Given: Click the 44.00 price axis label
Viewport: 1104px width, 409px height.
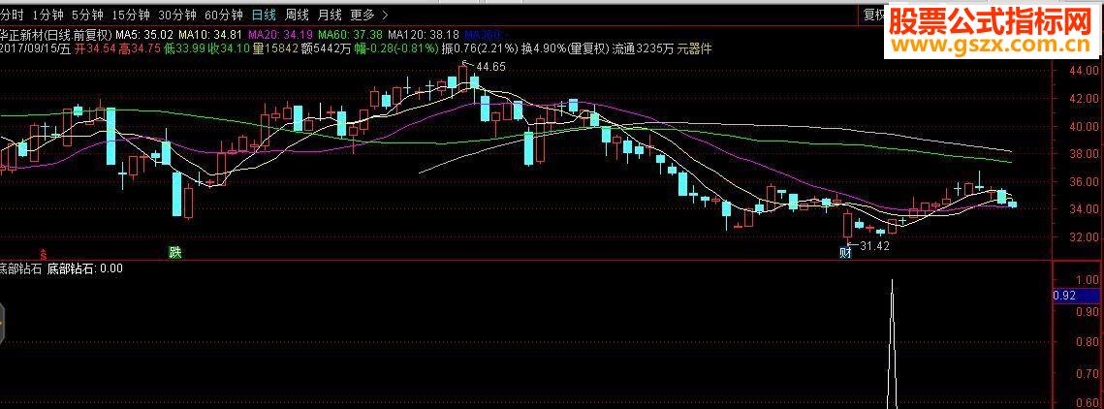Looking at the screenshot, I should 1083,71.
